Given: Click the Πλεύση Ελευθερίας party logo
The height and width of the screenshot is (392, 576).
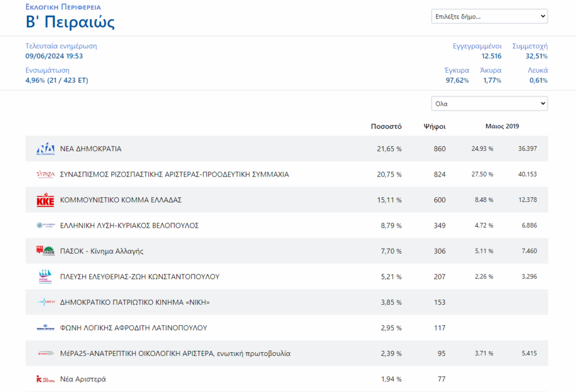Looking at the screenshot, I should (x=46, y=277).
